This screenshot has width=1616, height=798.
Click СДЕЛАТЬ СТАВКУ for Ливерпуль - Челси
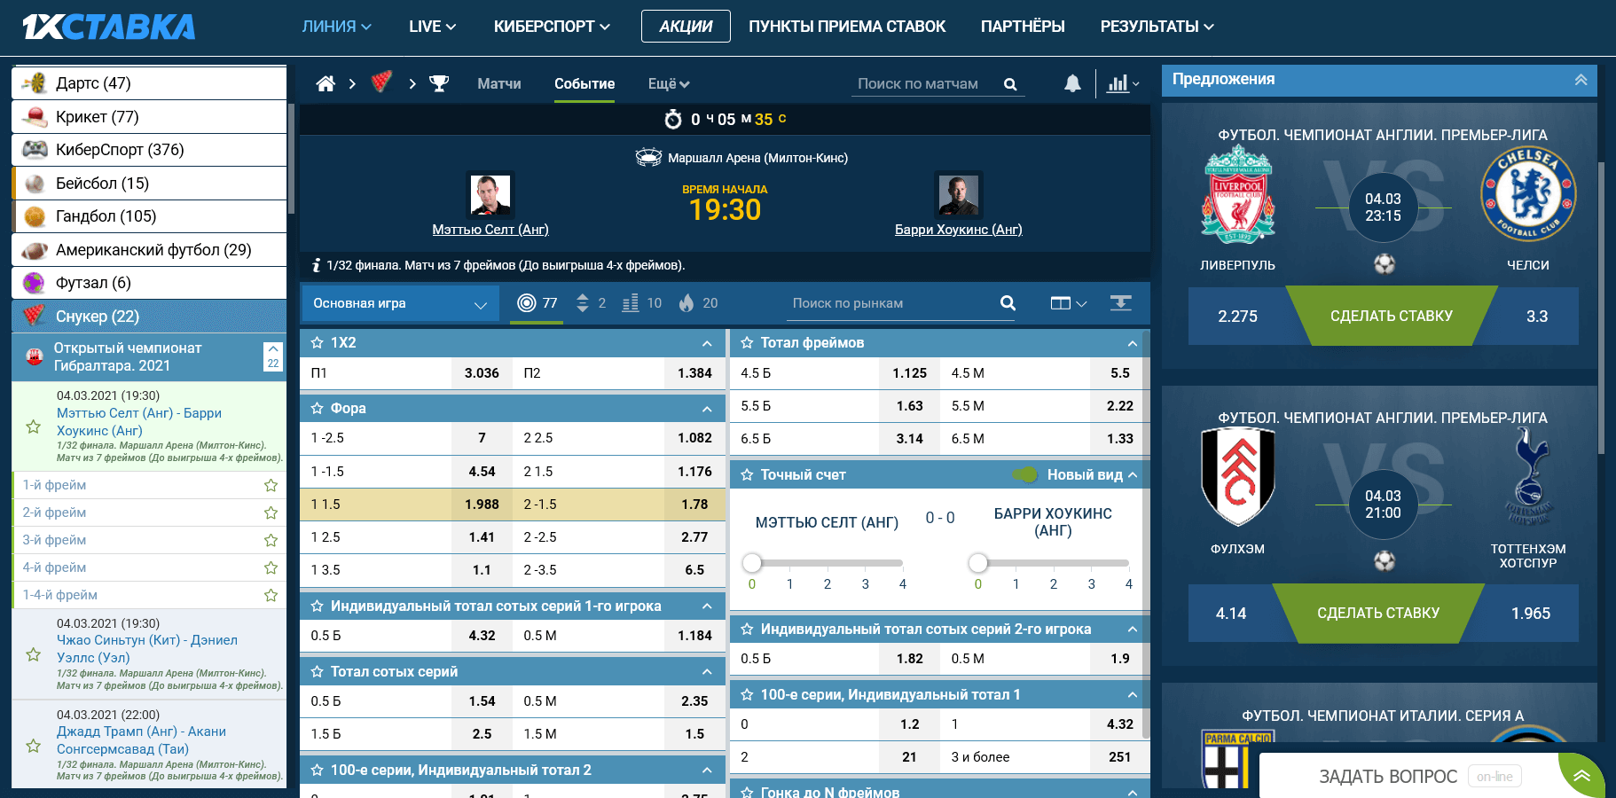pos(1391,316)
